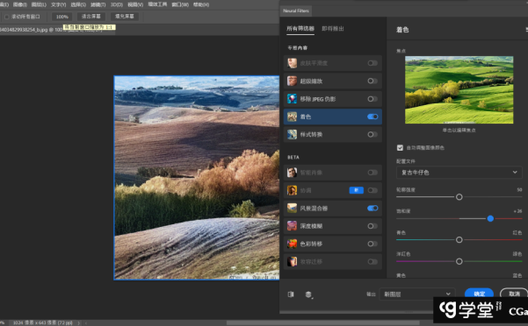
Task: Open the 视图(V) menu
Action: 135,4
